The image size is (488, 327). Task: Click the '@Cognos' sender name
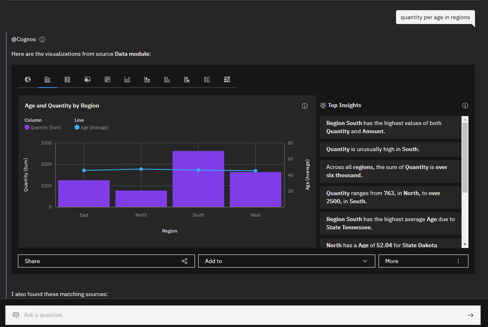tap(24, 40)
